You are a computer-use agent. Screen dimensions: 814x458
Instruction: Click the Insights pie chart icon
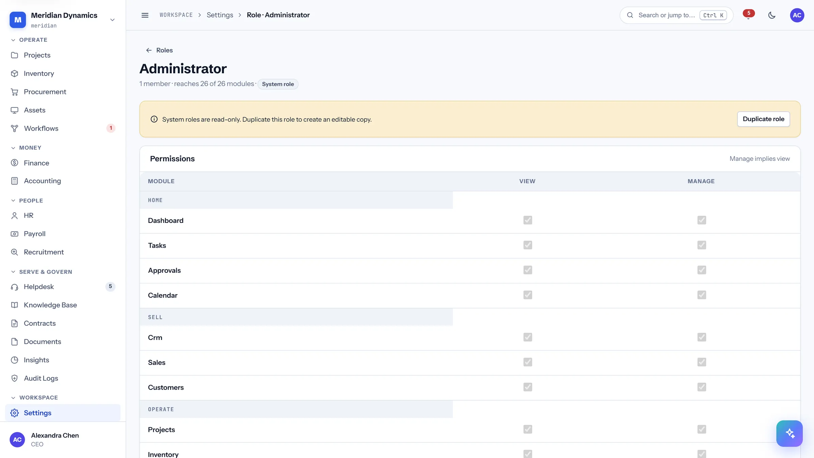tap(15, 360)
